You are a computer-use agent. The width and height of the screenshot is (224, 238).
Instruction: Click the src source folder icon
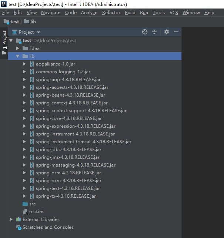(25, 204)
